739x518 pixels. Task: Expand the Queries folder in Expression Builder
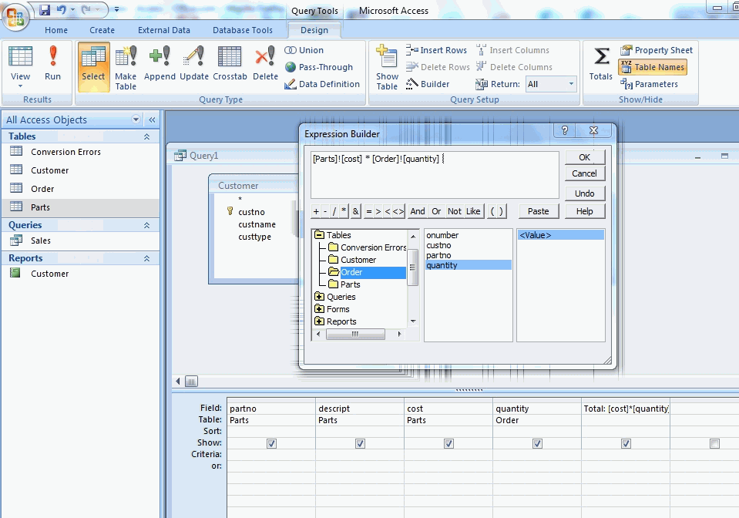[319, 297]
